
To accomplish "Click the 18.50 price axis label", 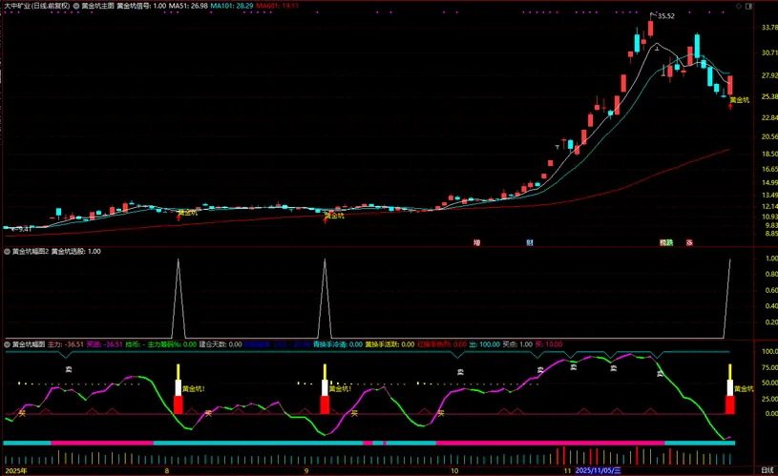I will 769,155.
